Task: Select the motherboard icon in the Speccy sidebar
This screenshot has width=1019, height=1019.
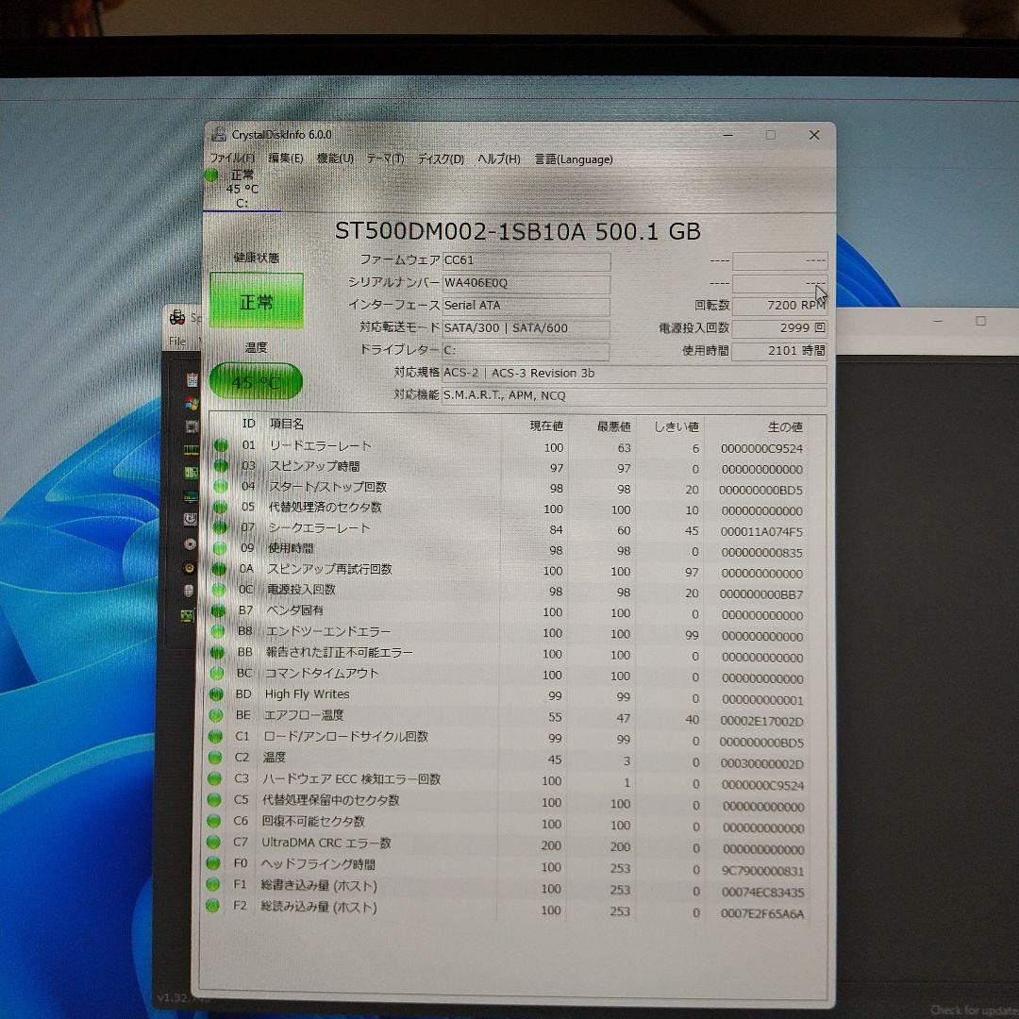Action: [188, 473]
